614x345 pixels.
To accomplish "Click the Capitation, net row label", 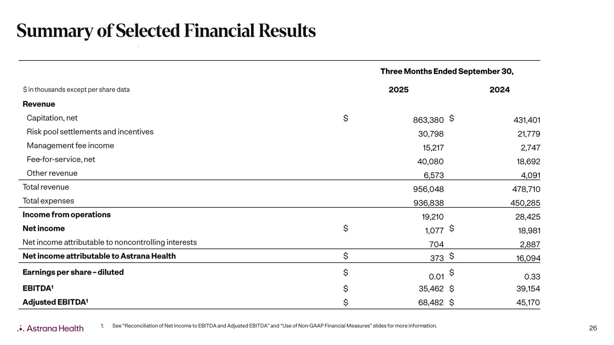I will tap(55, 118).
